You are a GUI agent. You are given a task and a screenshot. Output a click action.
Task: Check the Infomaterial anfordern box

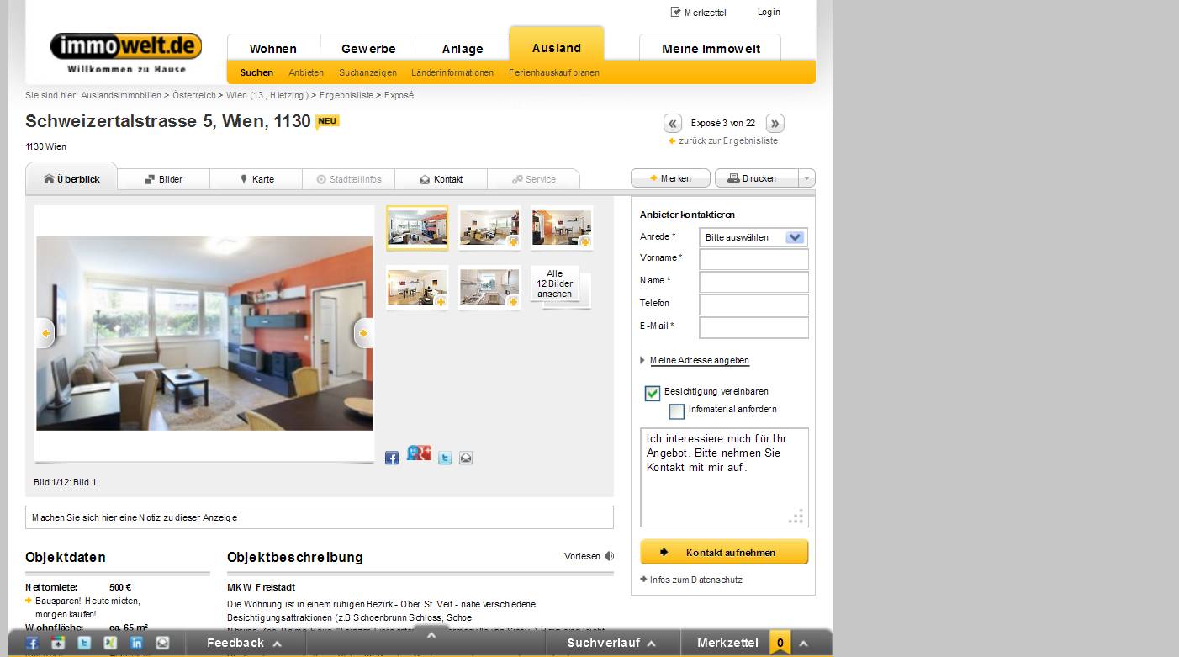click(676, 411)
